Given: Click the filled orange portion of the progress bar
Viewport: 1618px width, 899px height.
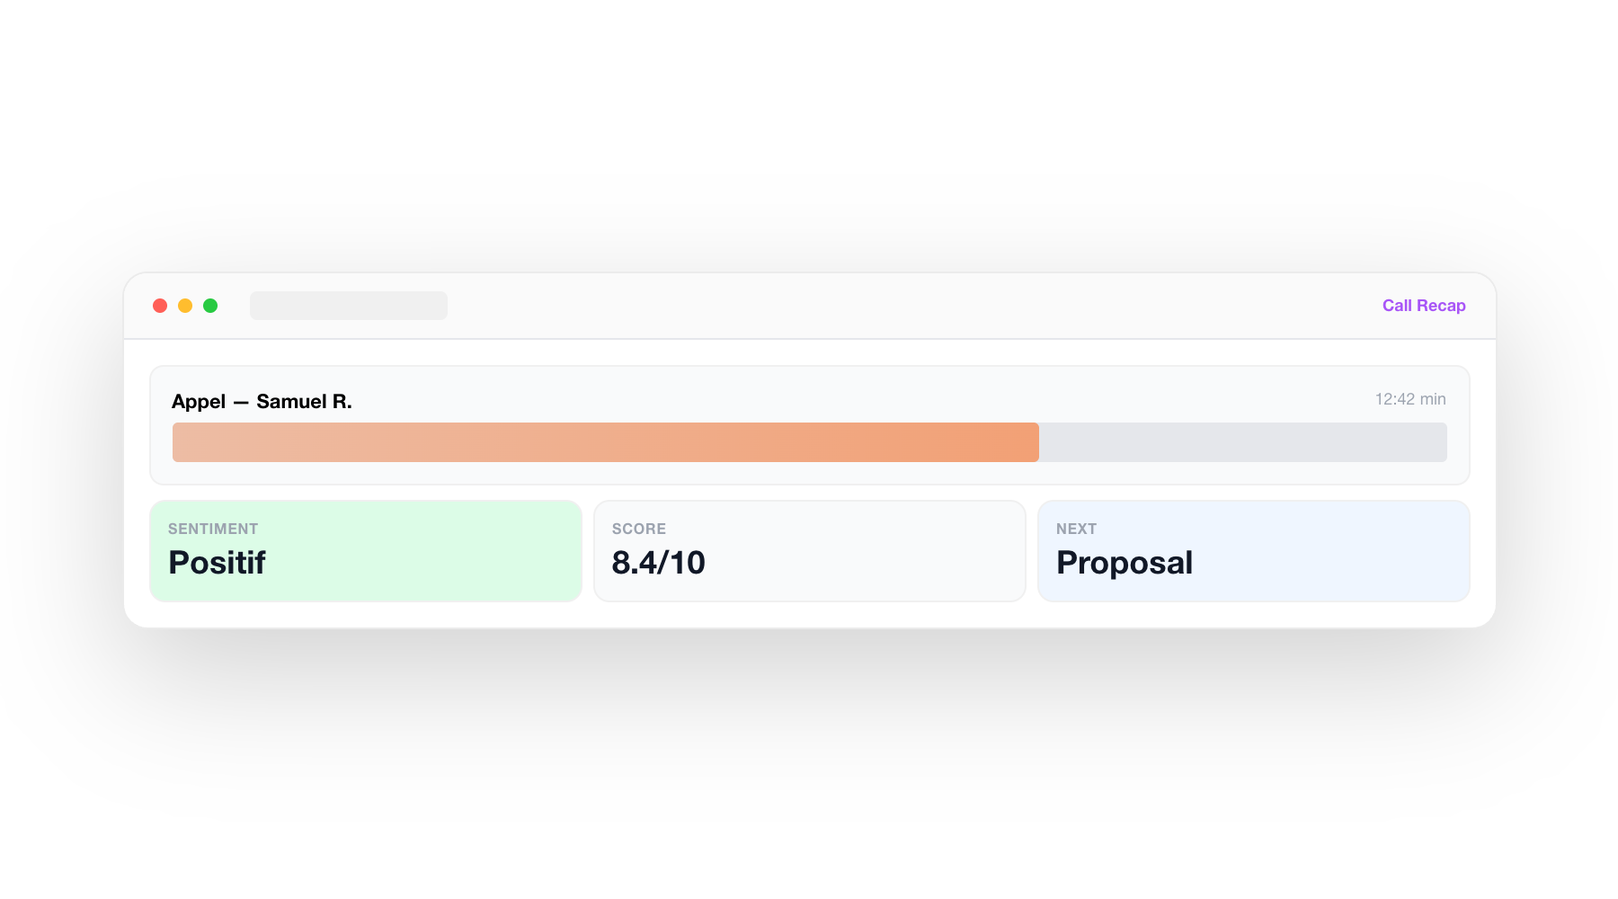Looking at the screenshot, I should 602,442.
